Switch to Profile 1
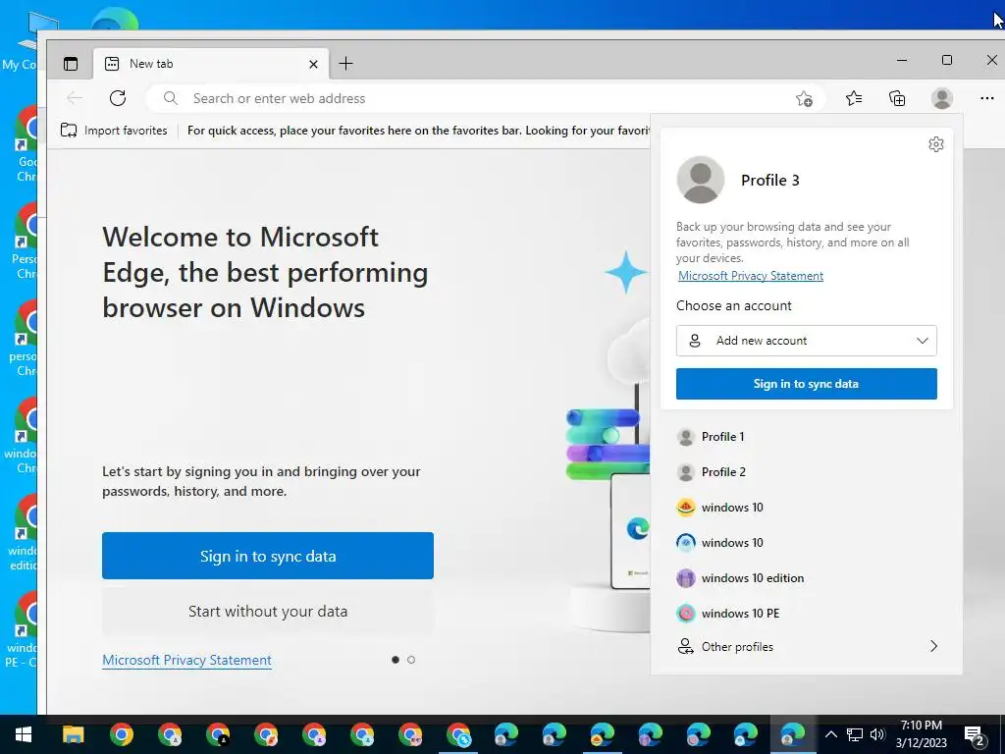1005x754 pixels. [x=807, y=437]
